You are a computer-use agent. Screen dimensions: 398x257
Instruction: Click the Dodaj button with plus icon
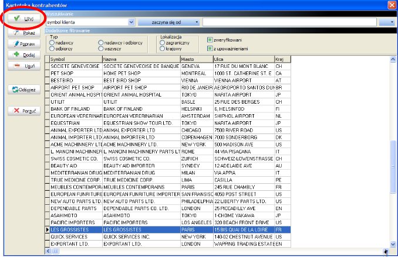pyautogui.click(x=24, y=54)
